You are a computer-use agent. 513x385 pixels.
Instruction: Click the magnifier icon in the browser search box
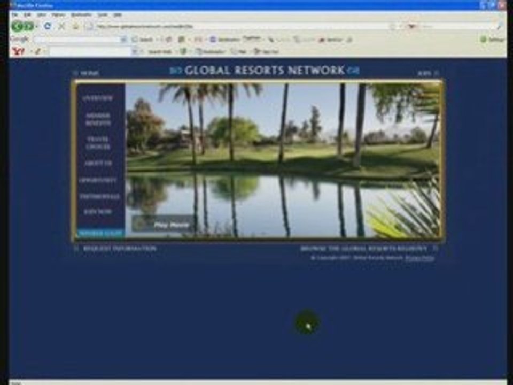tap(499, 26)
